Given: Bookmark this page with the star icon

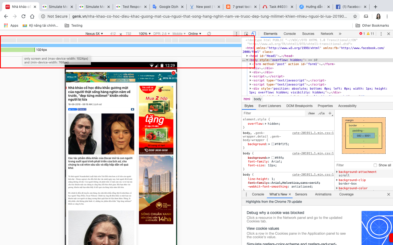Looking at the screenshot, I should point(355,16).
